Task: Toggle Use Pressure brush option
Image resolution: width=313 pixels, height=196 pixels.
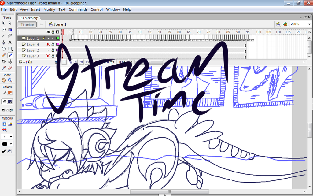Action: coord(4,151)
